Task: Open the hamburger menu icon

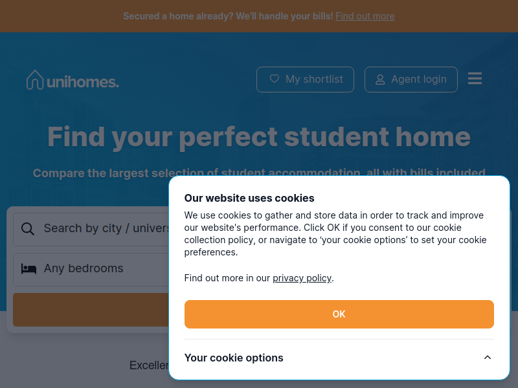Action: pyautogui.click(x=475, y=78)
